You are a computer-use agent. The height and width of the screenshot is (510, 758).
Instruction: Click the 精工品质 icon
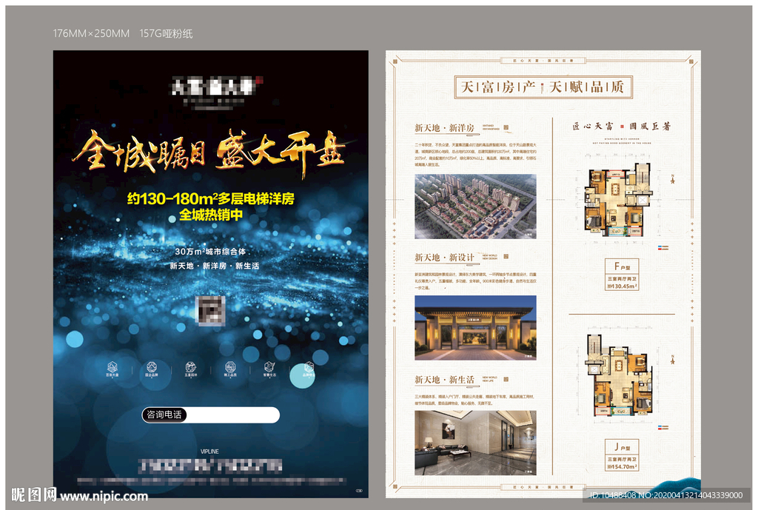click(x=229, y=366)
